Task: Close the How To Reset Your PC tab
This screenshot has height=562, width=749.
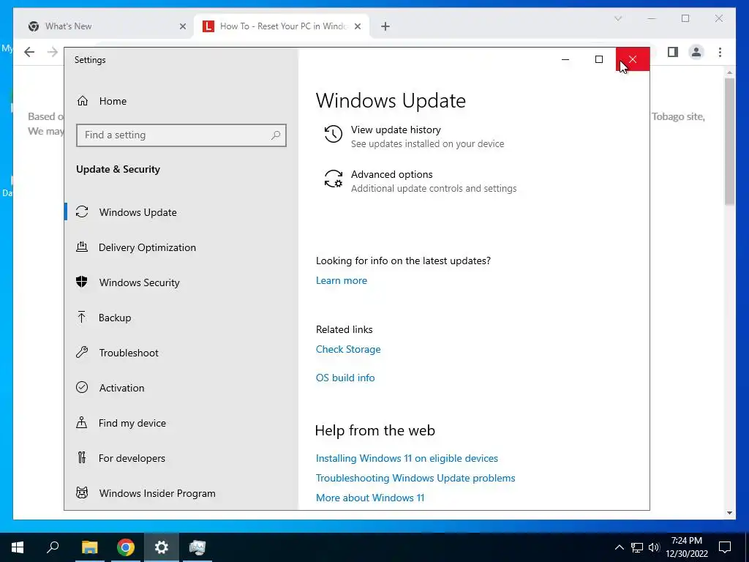Action: coord(358,27)
